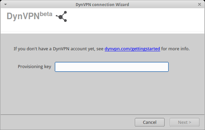Viewport: 205px width, 130px height.
Task: Click the top-right node of the network icon
Action: [x=65, y=12]
